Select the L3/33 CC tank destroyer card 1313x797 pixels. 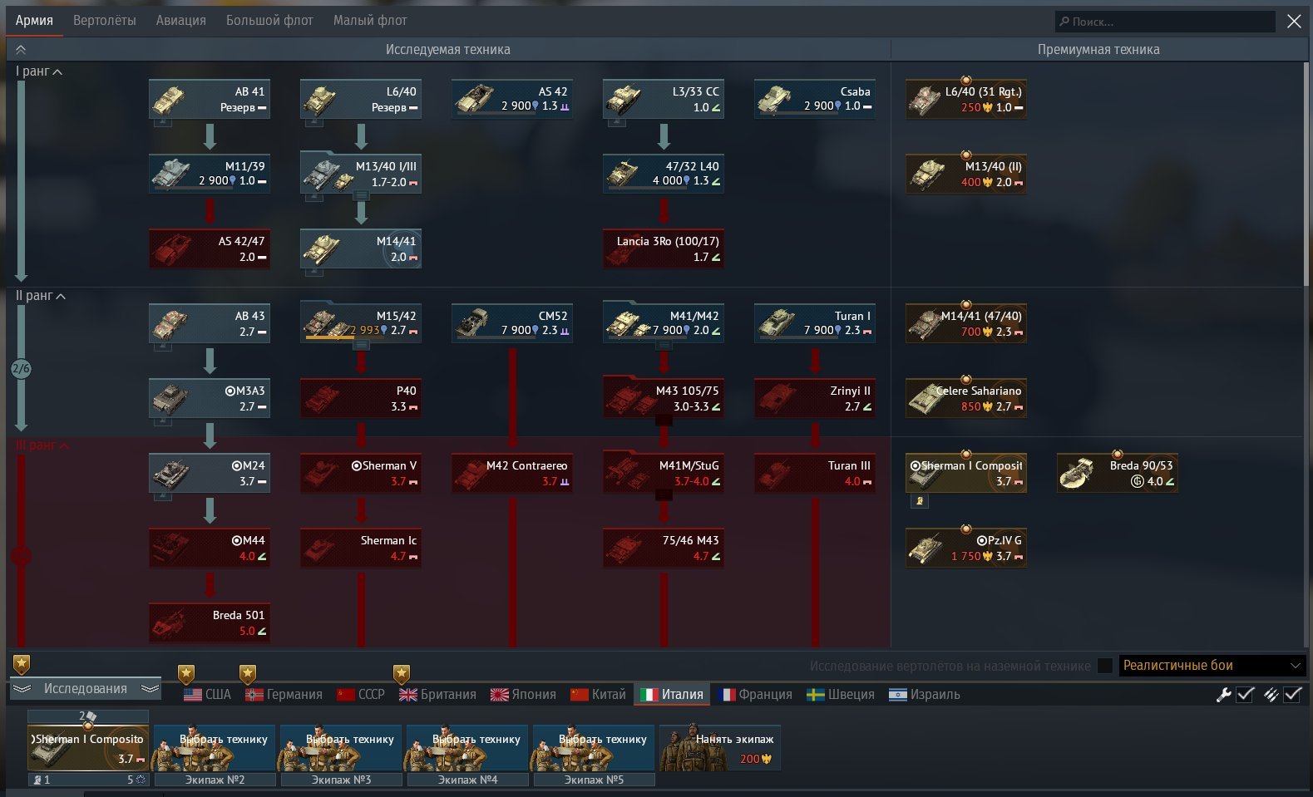point(664,99)
